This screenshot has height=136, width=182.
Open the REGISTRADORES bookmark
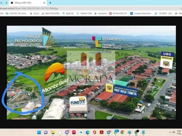(x=51, y=13)
